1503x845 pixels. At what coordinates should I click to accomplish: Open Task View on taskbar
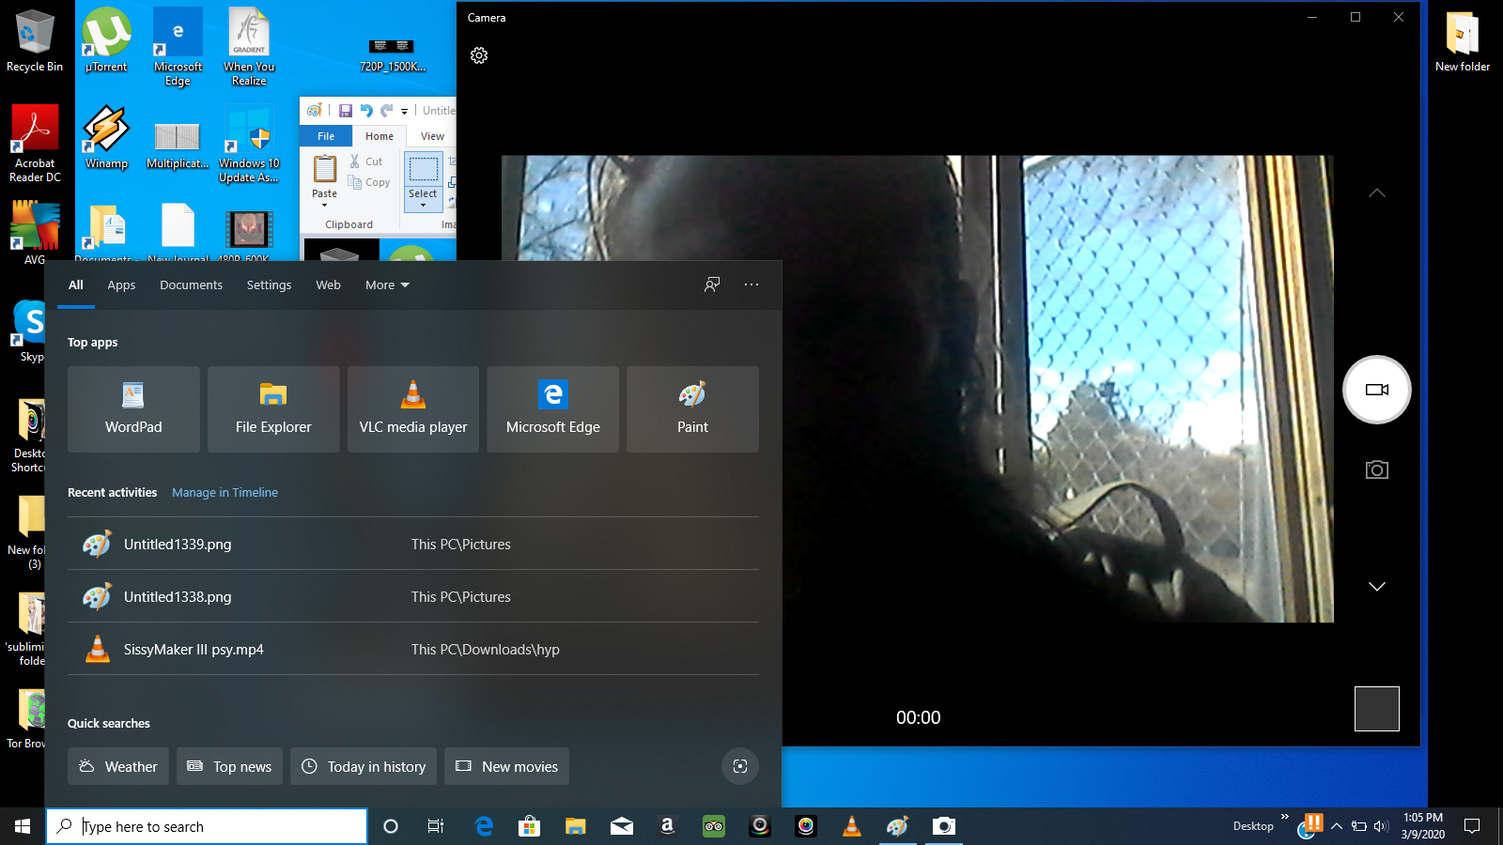[436, 826]
